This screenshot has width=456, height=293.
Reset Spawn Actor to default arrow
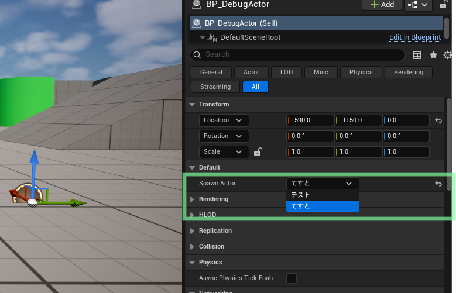coord(438,184)
